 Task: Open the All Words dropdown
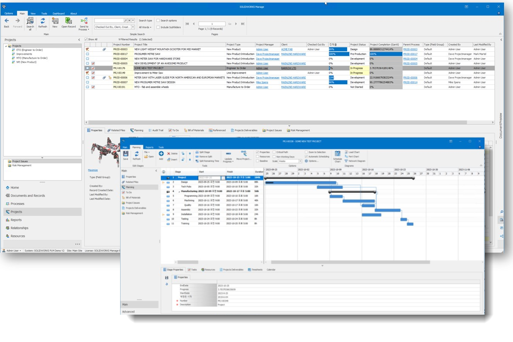pyautogui.click(x=145, y=27)
